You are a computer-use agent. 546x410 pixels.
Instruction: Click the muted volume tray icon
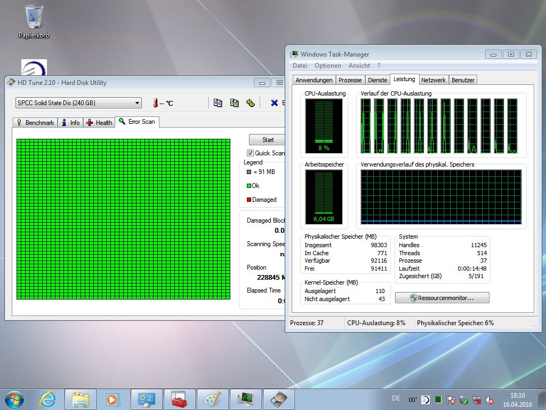click(x=489, y=400)
